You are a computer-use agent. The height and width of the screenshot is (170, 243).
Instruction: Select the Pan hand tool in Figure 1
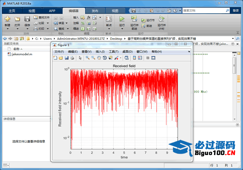[x=99, y=58]
